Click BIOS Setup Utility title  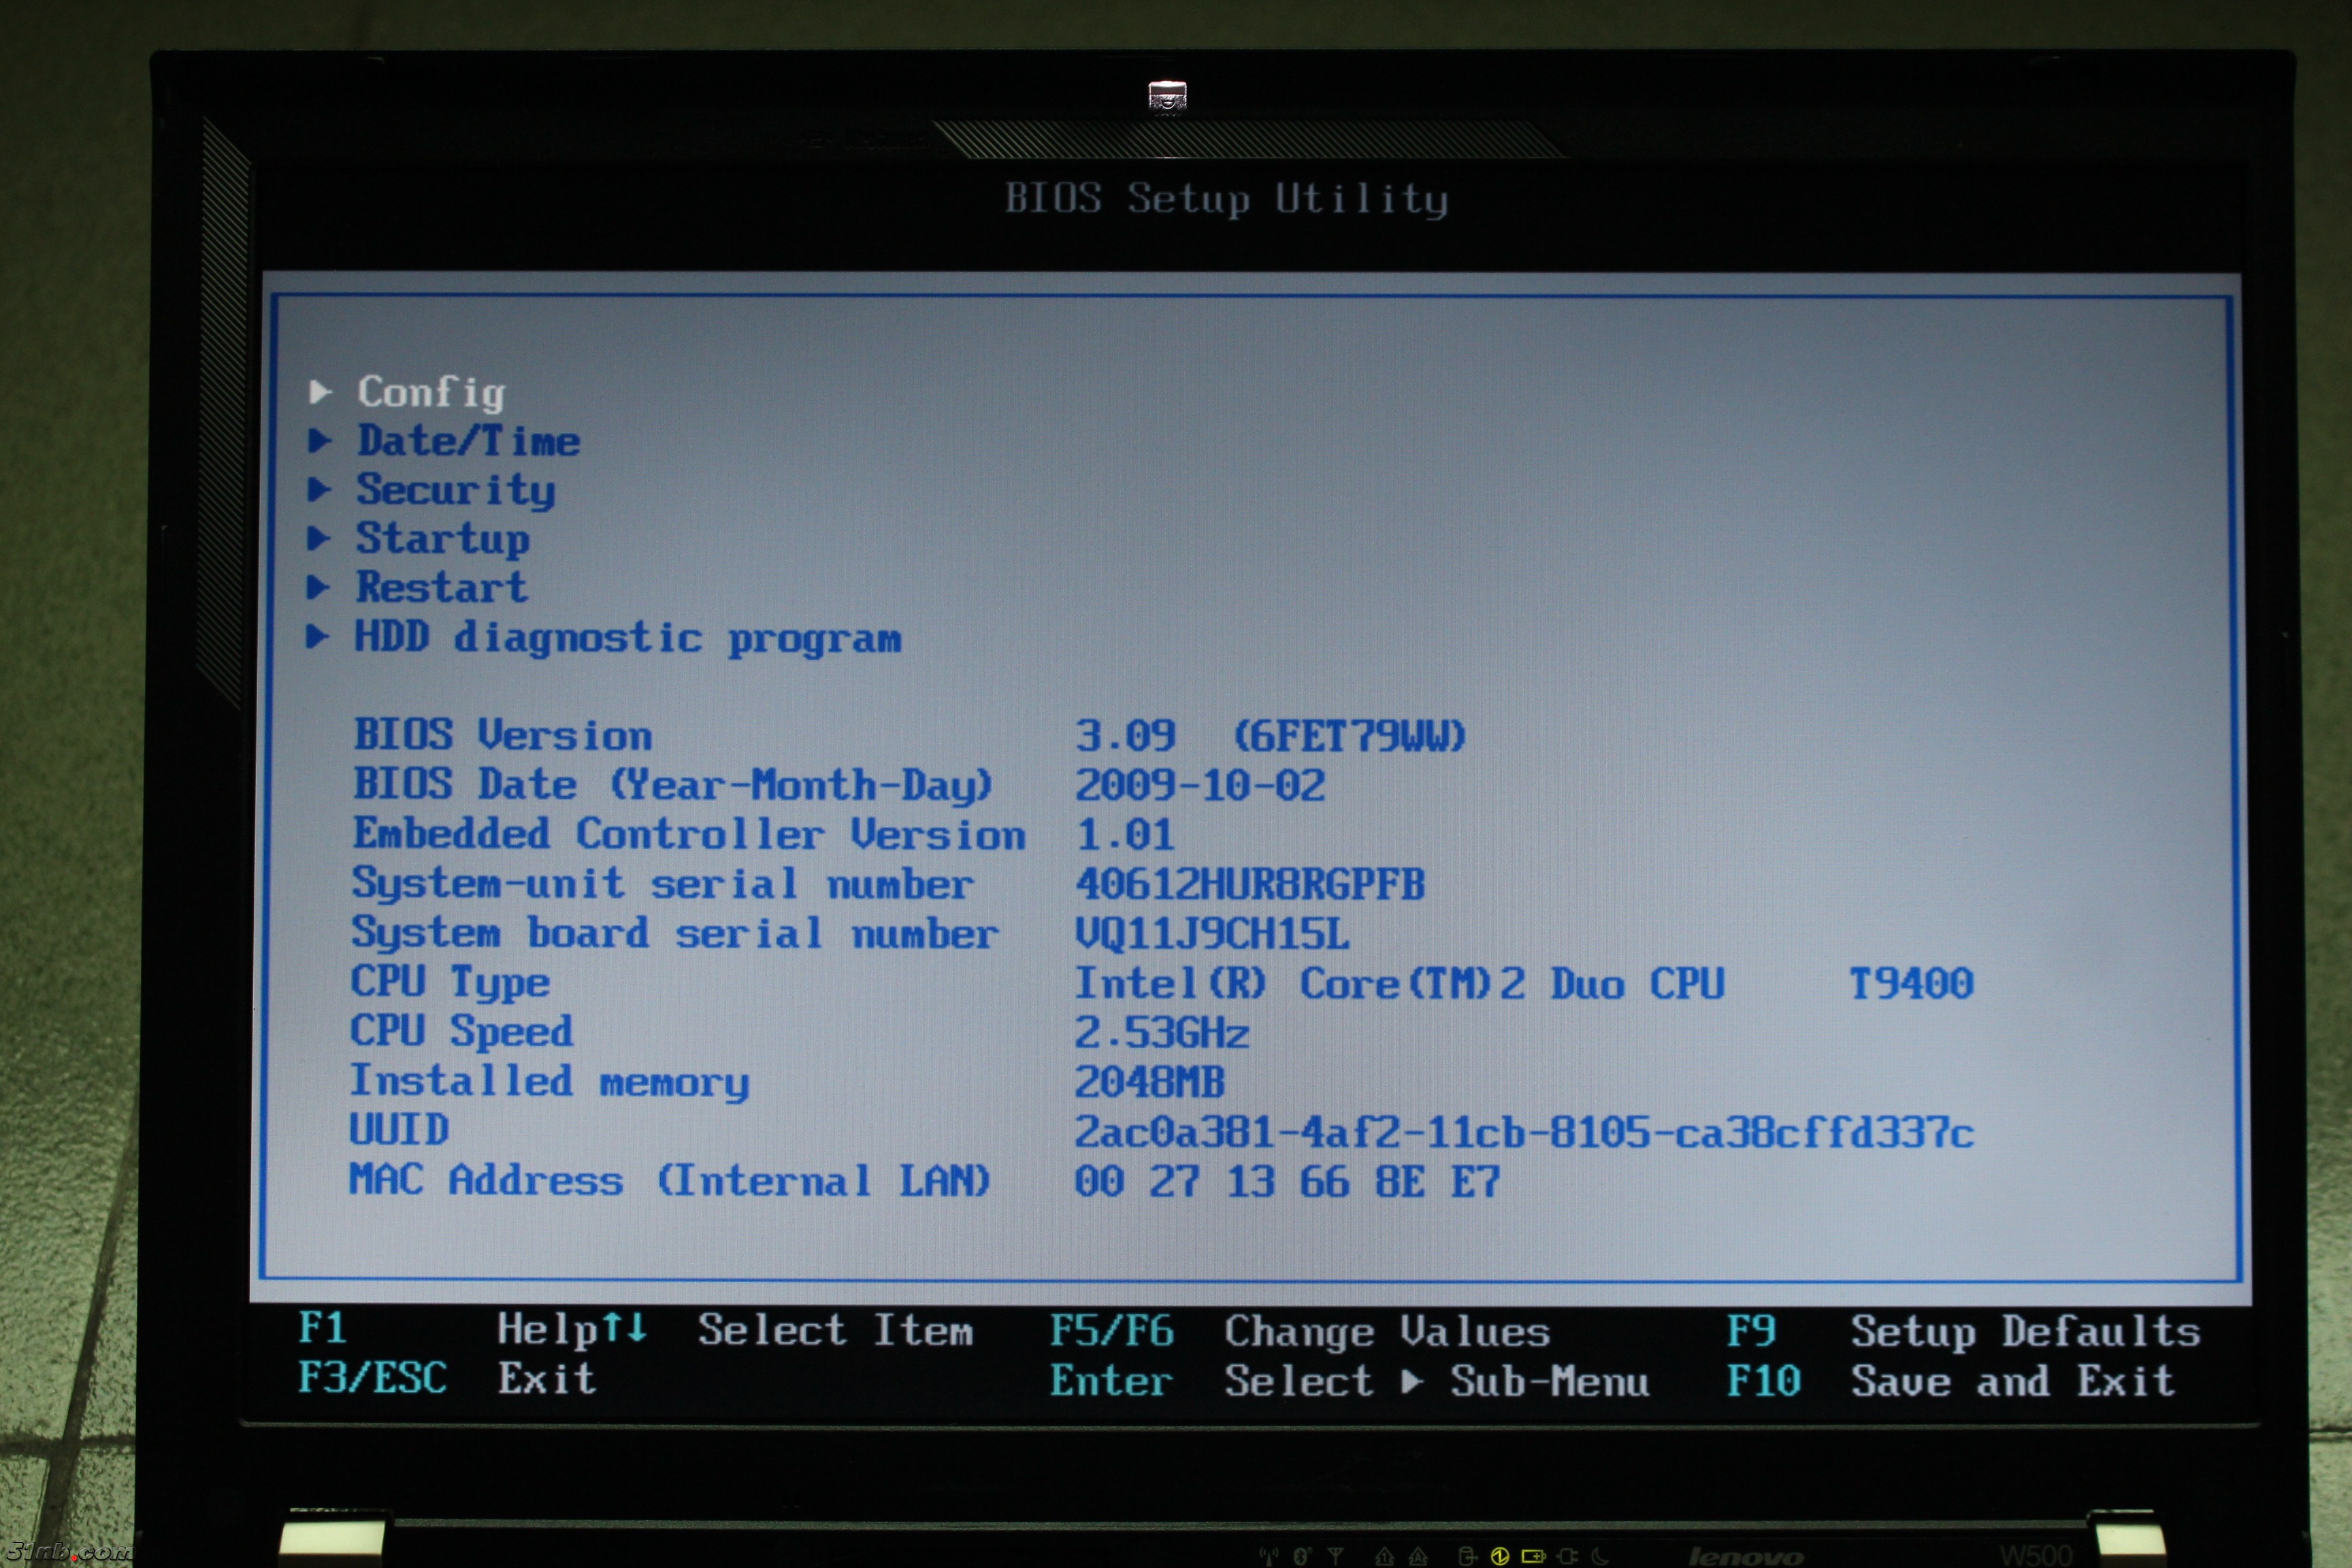[1226, 199]
